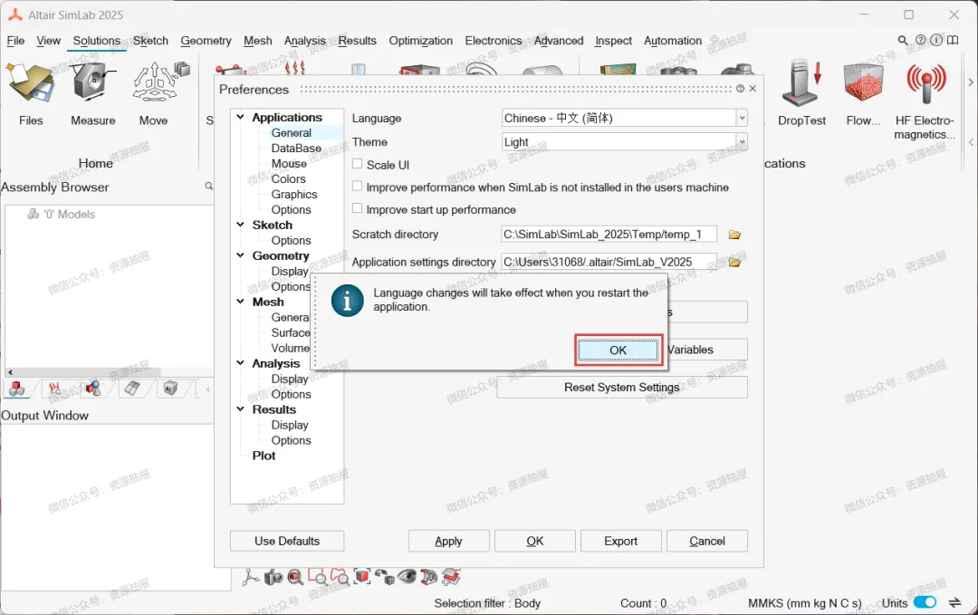978x615 pixels.
Task: Click the add layers icon in bottom toolbar
Action: (x=451, y=577)
